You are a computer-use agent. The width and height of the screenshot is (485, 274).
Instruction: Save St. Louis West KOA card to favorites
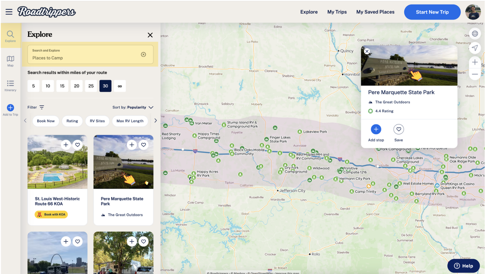77,145
